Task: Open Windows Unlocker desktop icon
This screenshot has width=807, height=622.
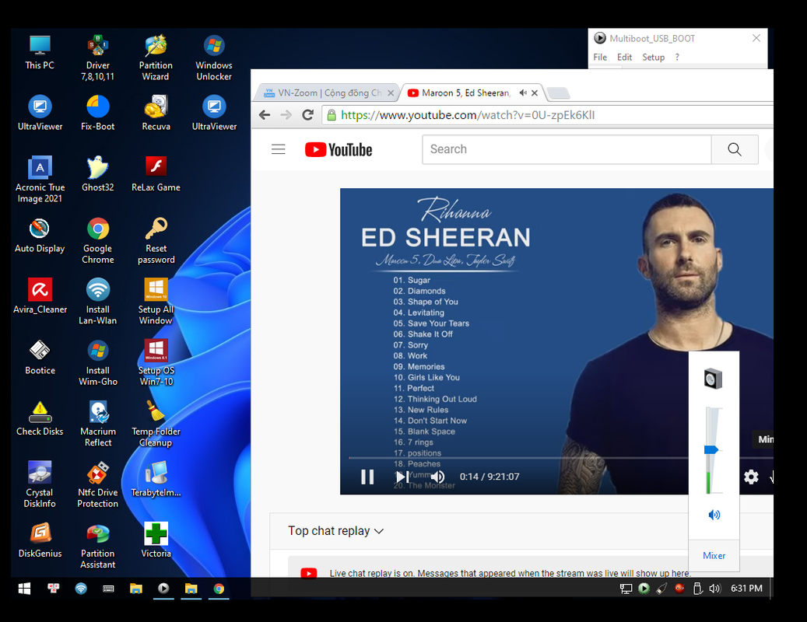Action: pos(213,58)
